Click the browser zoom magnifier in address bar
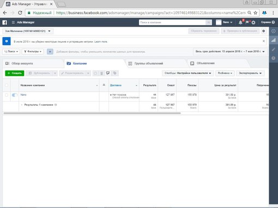 pyautogui.click(x=250, y=12)
